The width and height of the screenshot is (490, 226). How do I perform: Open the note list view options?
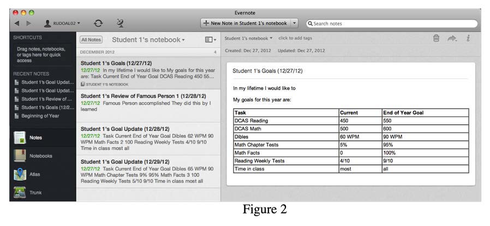coord(211,40)
